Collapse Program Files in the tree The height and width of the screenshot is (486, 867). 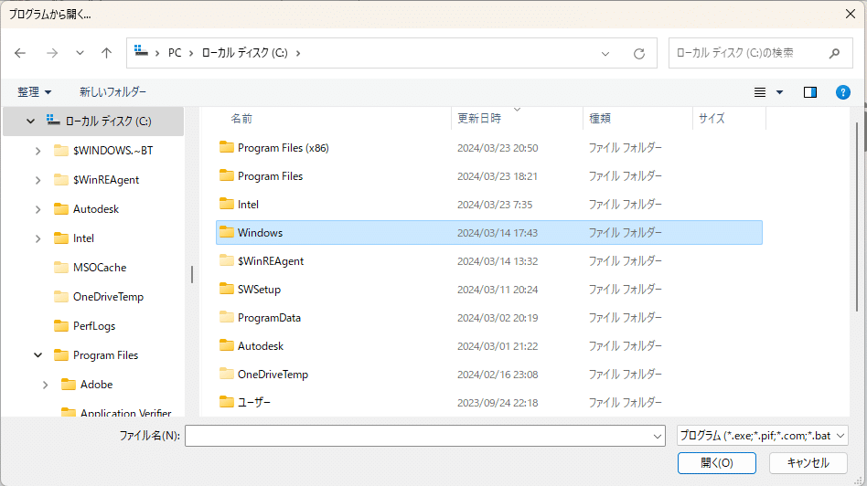pyautogui.click(x=37, y=355)
